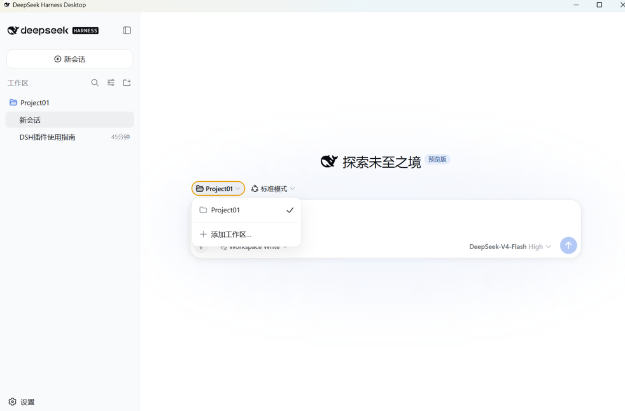This screenshot has width=625, height=411.
Task: Click the deepseek HARNESS logo in the sidebar
Action: click(53, 31)
